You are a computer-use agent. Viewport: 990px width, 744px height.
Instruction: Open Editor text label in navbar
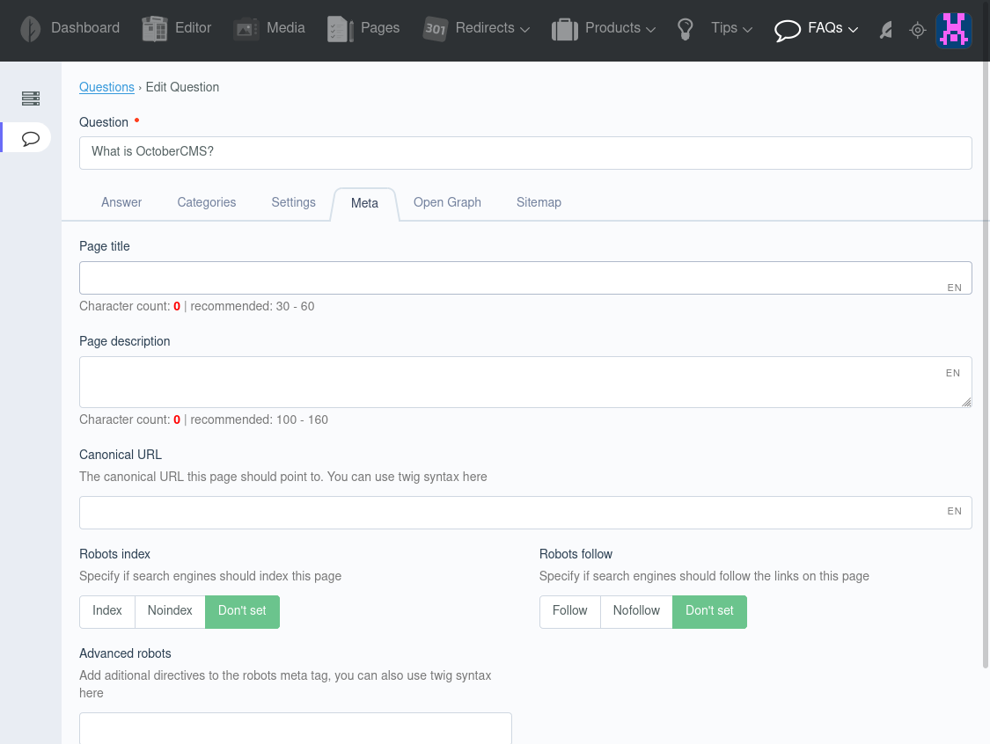194,28
